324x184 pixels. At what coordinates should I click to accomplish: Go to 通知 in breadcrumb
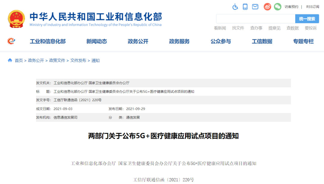tap(95, 61)
